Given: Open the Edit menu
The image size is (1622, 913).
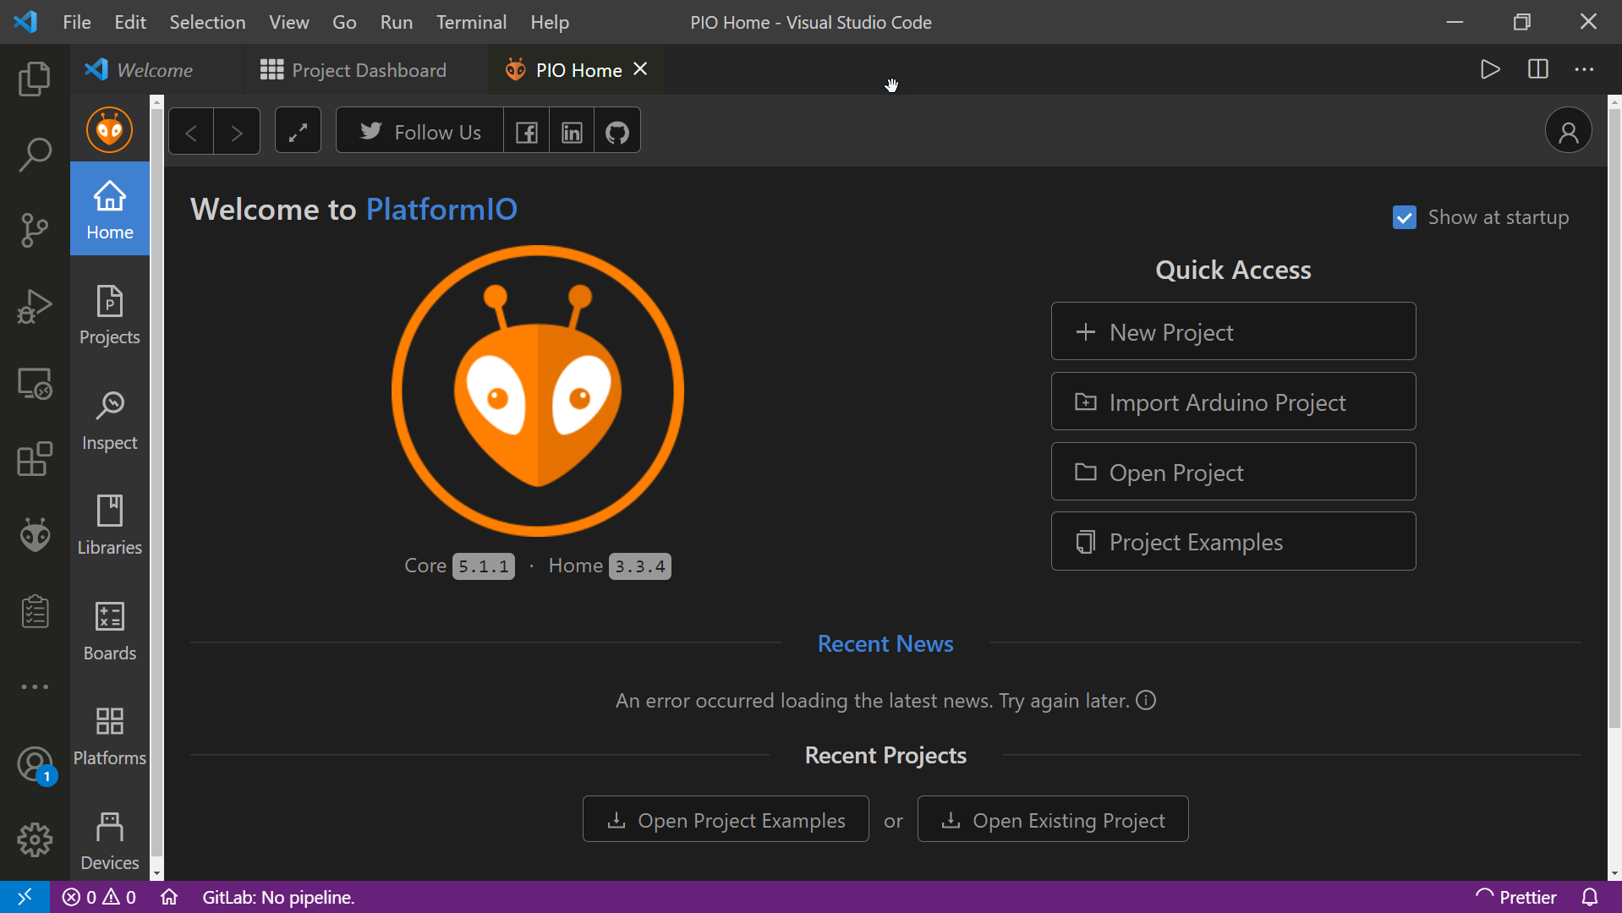Looking at the screenshot, I should point(130,22).
